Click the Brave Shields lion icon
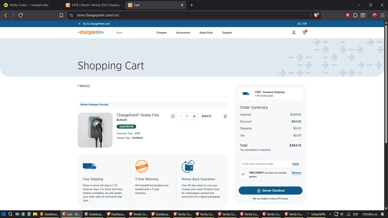Image resolution: width=388 pixels, height=218 pixels. [x=316, y=15]
